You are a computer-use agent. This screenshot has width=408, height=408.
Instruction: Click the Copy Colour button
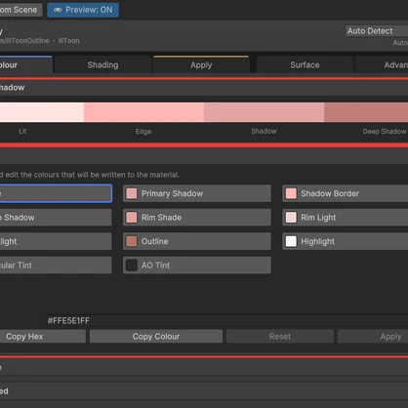tap(156, 337)
